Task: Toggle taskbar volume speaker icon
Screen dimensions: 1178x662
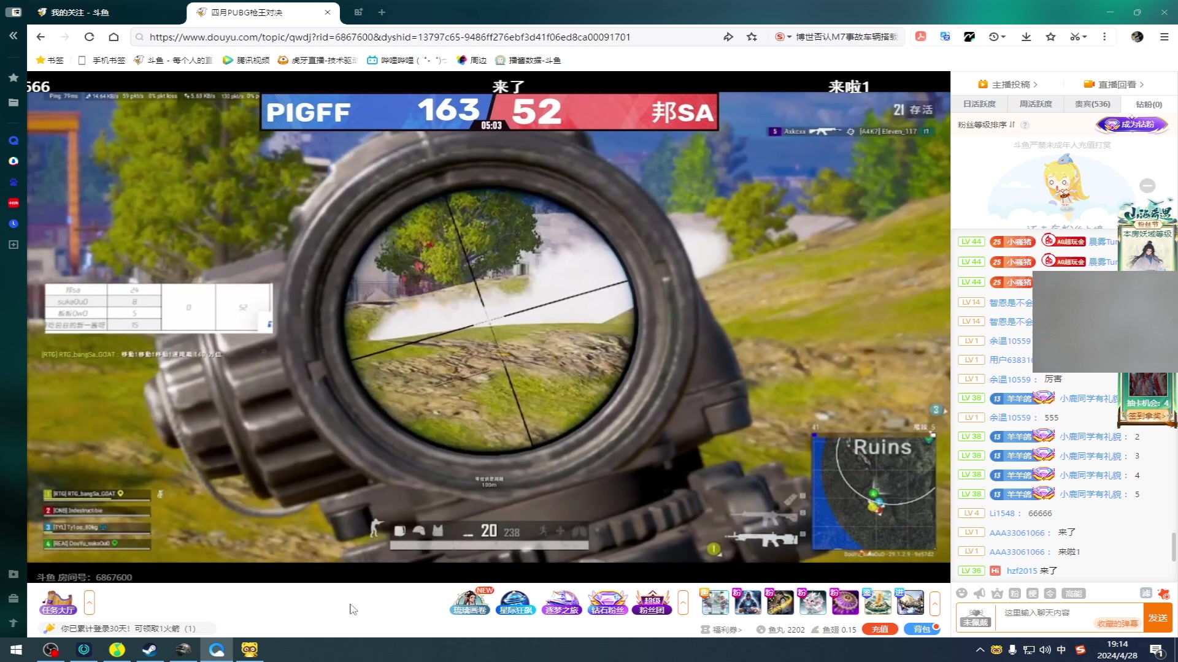Action: [1045, 650]
